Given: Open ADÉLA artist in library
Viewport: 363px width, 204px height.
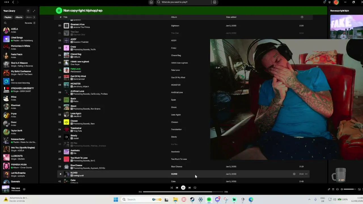Looking at the screenshot, I should pos(19,30).
